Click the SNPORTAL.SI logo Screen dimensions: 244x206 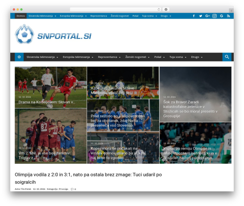point(53,34)
